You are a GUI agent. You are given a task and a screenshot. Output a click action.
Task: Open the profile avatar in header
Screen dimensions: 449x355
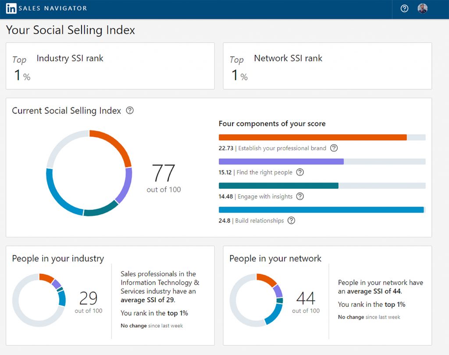(422, 9)
